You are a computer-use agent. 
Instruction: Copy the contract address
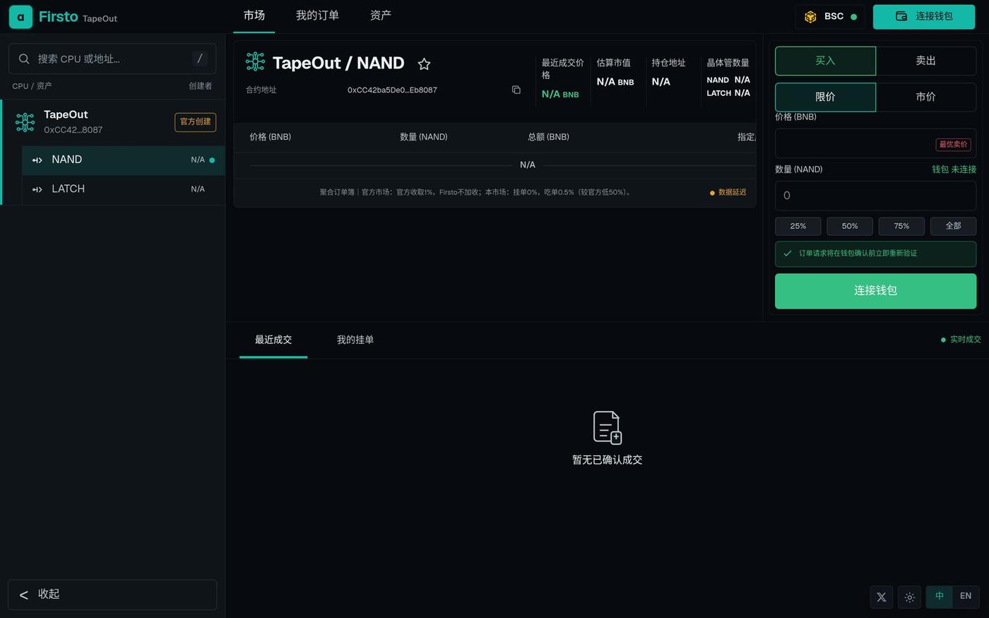click(516, 90)
